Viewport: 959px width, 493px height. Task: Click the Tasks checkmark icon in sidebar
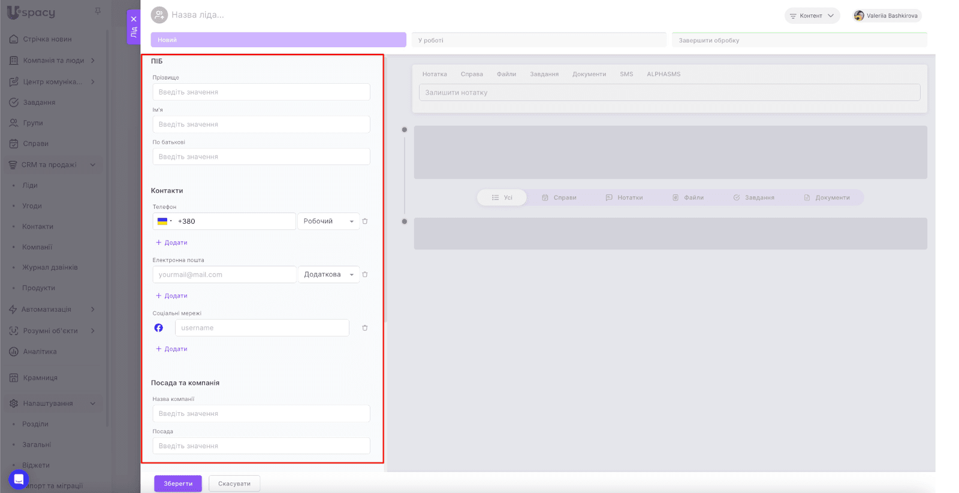[14, 102]
